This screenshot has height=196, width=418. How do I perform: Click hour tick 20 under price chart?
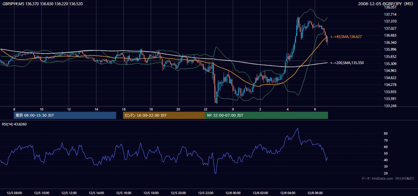click(x=178, y=109)
